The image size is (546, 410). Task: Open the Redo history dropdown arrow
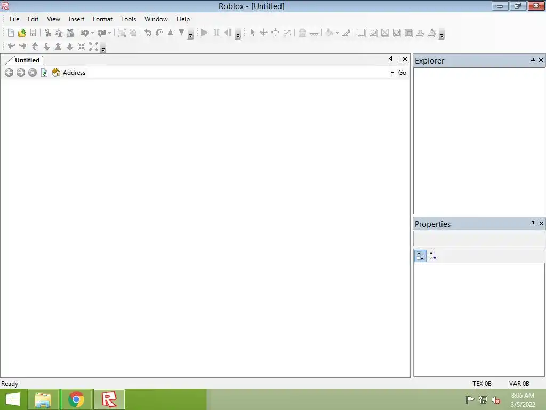109,33
